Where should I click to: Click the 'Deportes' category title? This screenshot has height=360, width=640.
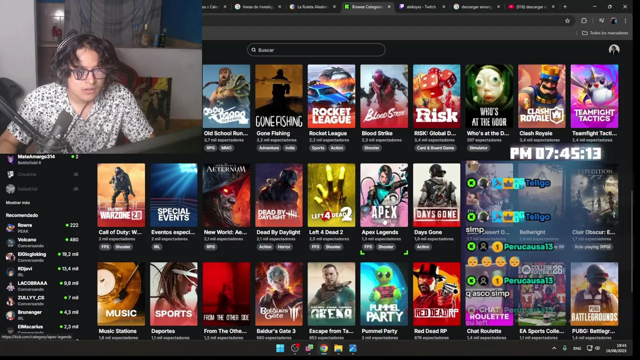[x=163, y=331]
